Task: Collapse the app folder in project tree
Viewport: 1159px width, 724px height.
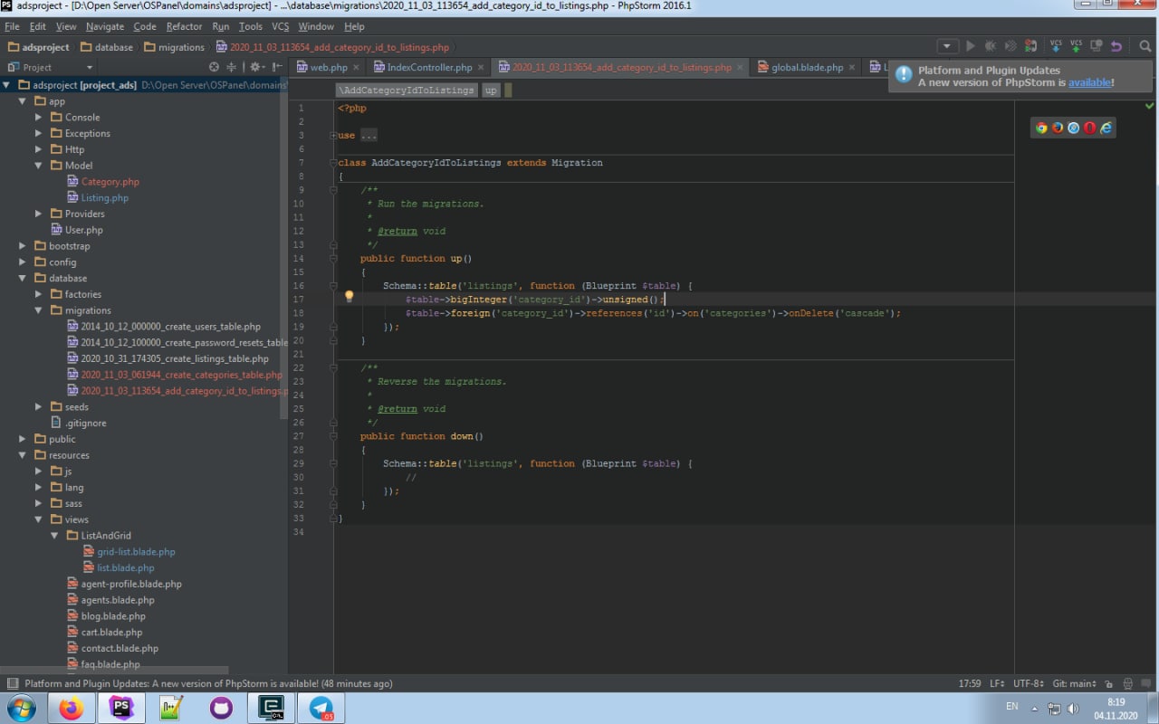Action: click(23, 101)
